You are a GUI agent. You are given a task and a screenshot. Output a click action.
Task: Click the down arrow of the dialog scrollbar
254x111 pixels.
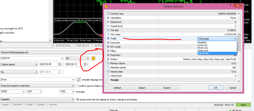[239, 81]
